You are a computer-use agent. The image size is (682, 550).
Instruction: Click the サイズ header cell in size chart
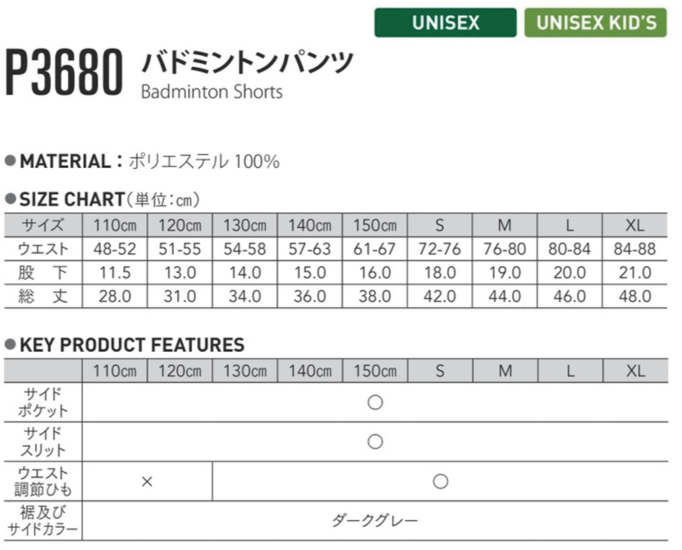[43, 225]
